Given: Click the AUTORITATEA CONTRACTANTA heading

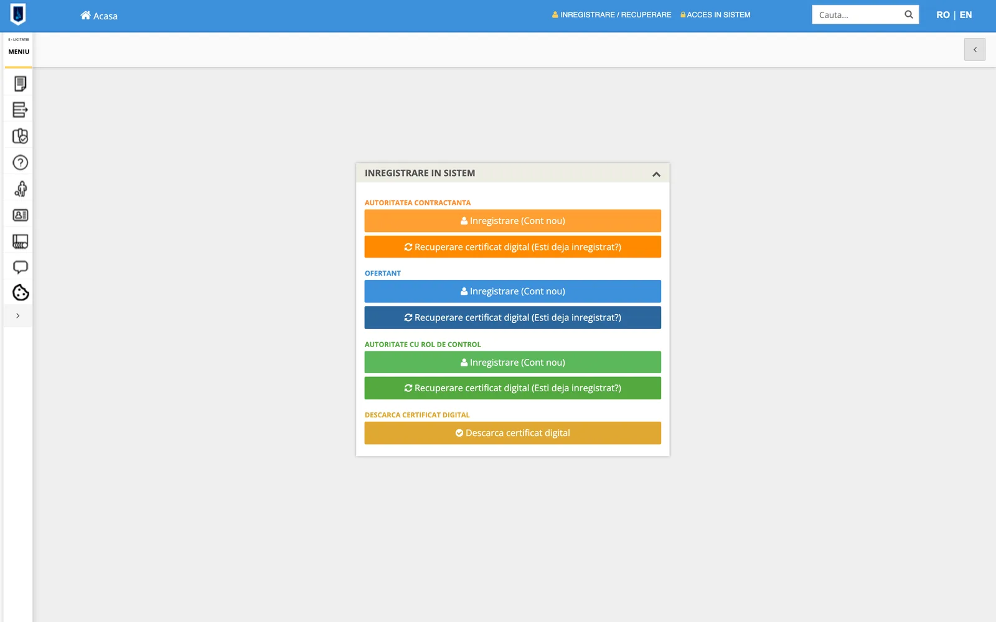Looking at the screenshot, I should click(x=418, y=203).
